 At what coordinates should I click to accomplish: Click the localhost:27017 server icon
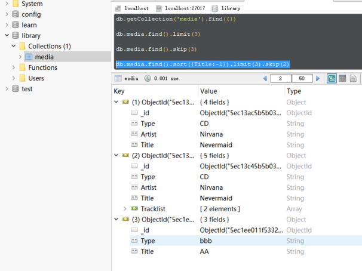pos(159,8)
